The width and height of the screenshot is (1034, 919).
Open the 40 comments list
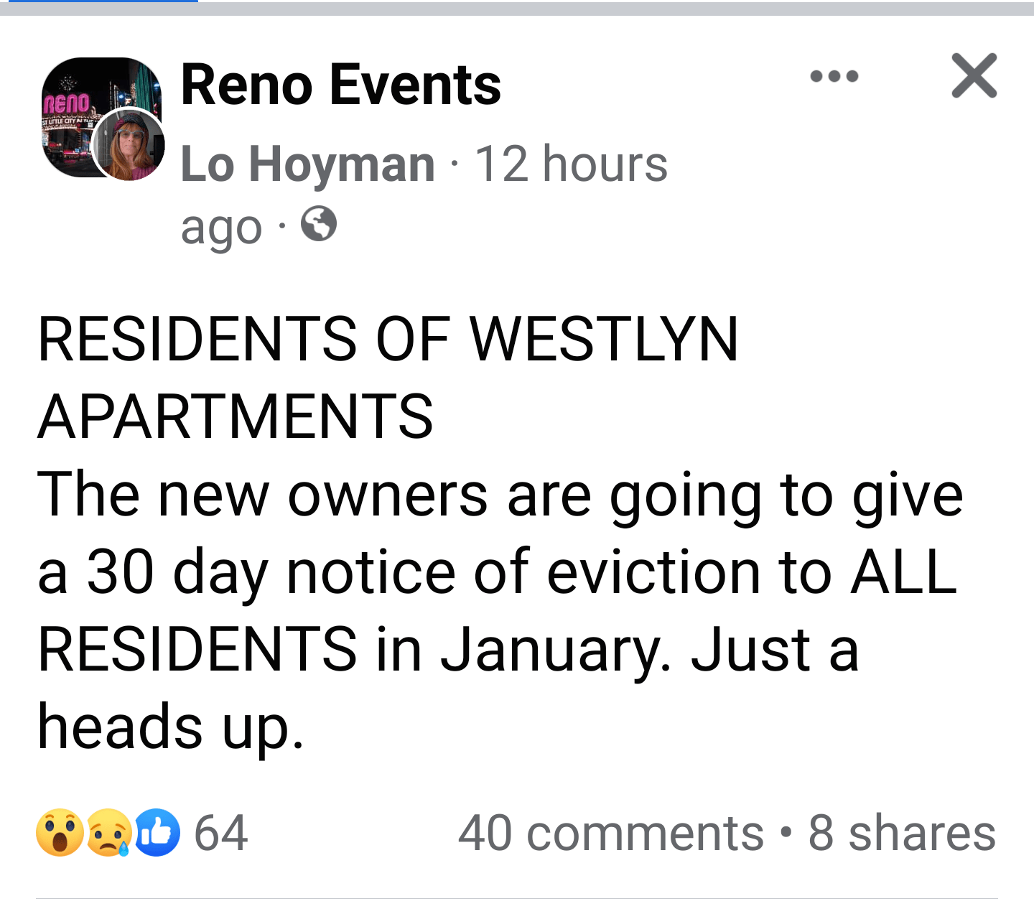pos(607,833)
